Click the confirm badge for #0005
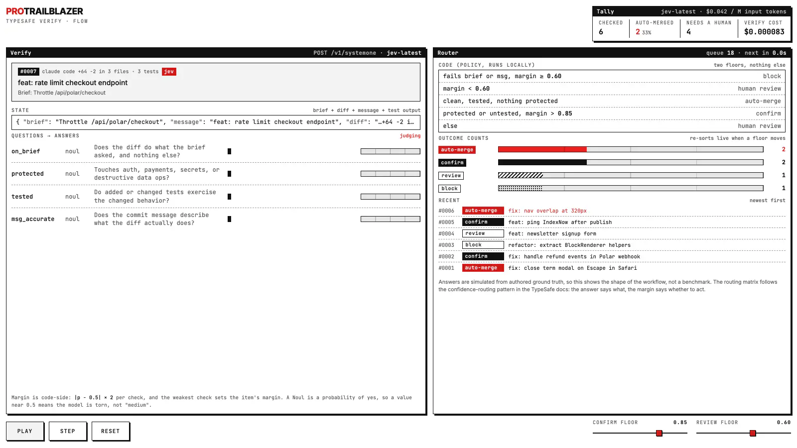Image resolution: width=797 pixels, height=448 pixels. point(483,222)
